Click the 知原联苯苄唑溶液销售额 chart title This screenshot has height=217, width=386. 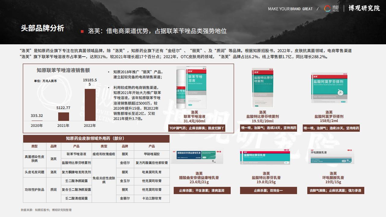63,70
